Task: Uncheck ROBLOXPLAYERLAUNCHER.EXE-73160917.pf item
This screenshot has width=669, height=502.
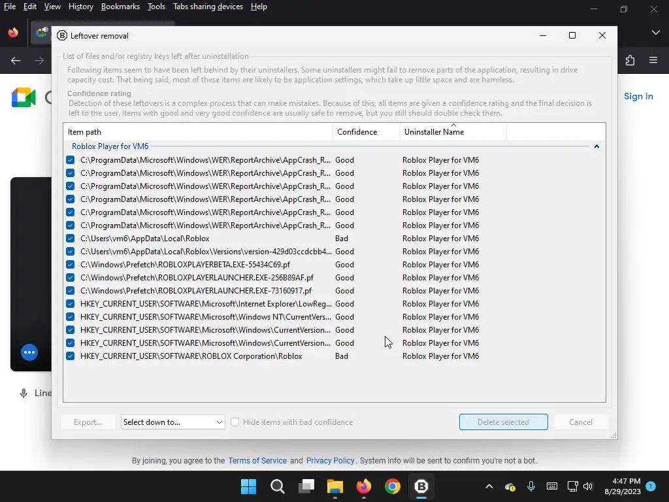Action: tap(71, 291)
